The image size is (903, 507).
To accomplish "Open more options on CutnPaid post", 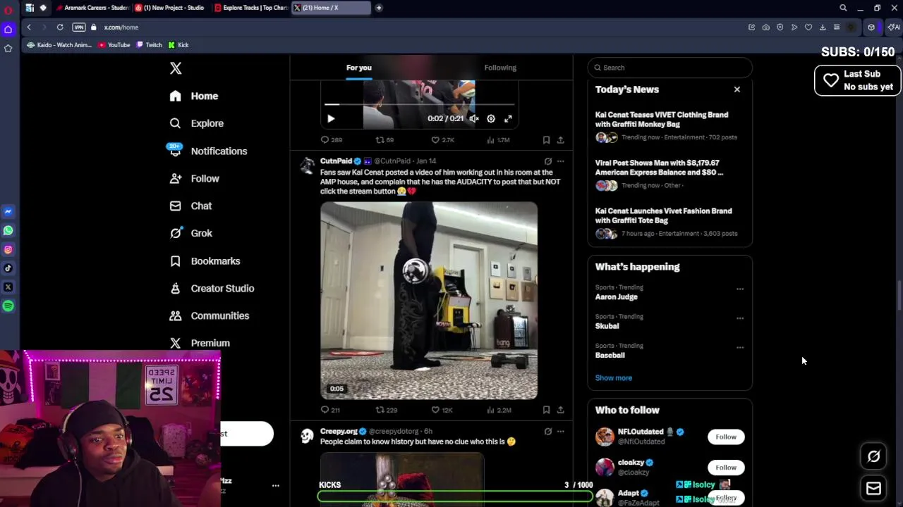I will pyautogui.click(x=561, y=161).
